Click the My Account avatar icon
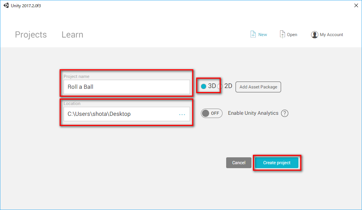 pyautogui.click(x=314, y=35)
